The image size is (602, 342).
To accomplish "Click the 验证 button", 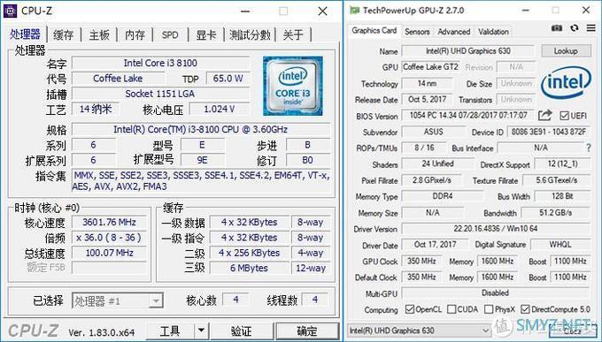I will tap(242, 331).
